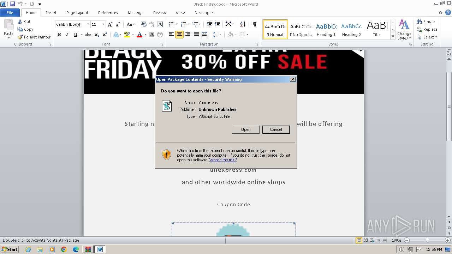This screenshot has height=254, width=452.
Task: Align text right
Action: point(188,35)
